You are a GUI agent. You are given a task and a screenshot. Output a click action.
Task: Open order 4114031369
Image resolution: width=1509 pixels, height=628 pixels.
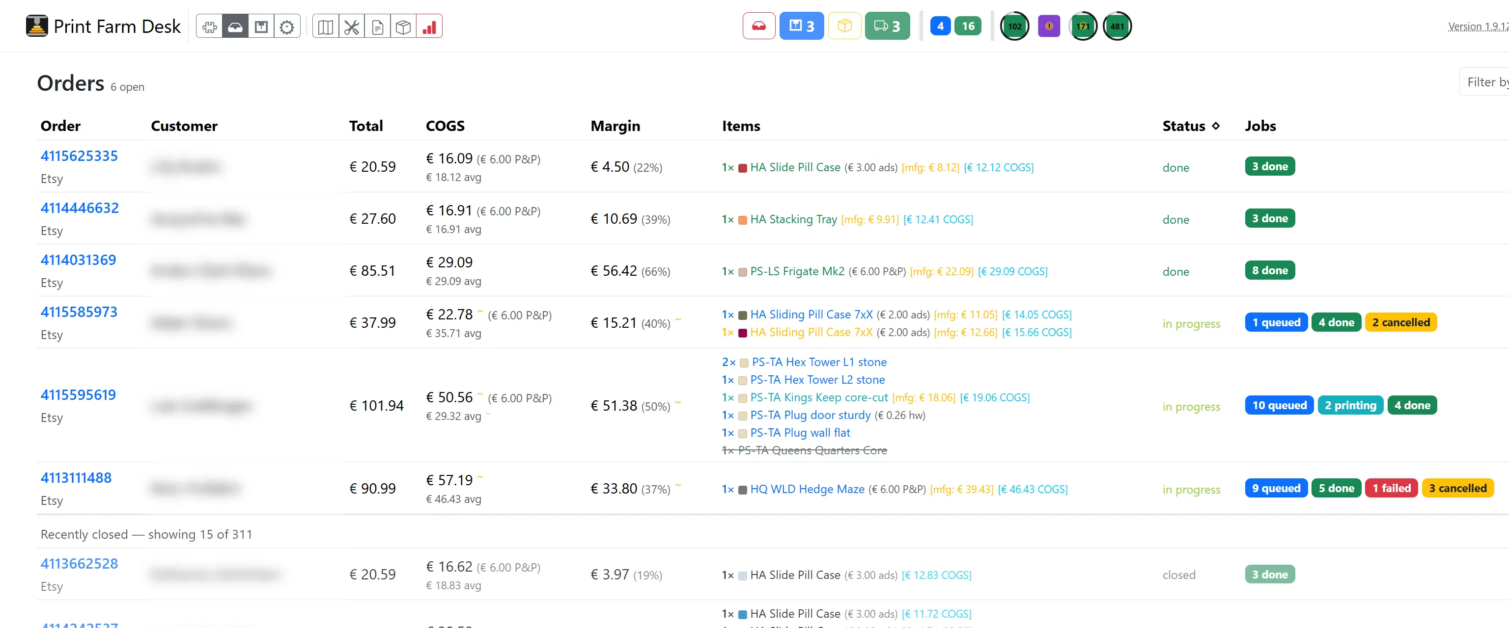click(79, 261)
